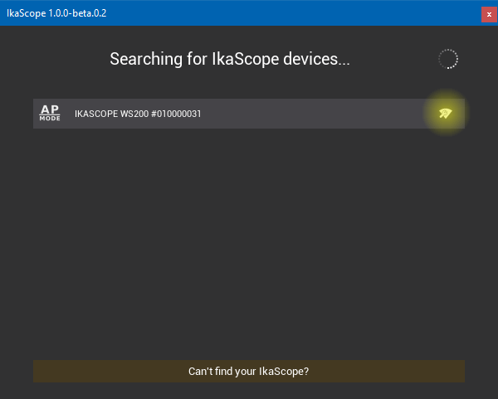Click the AP MODE icon
Screen dimensions: 498x399
[x=50, y=114]
